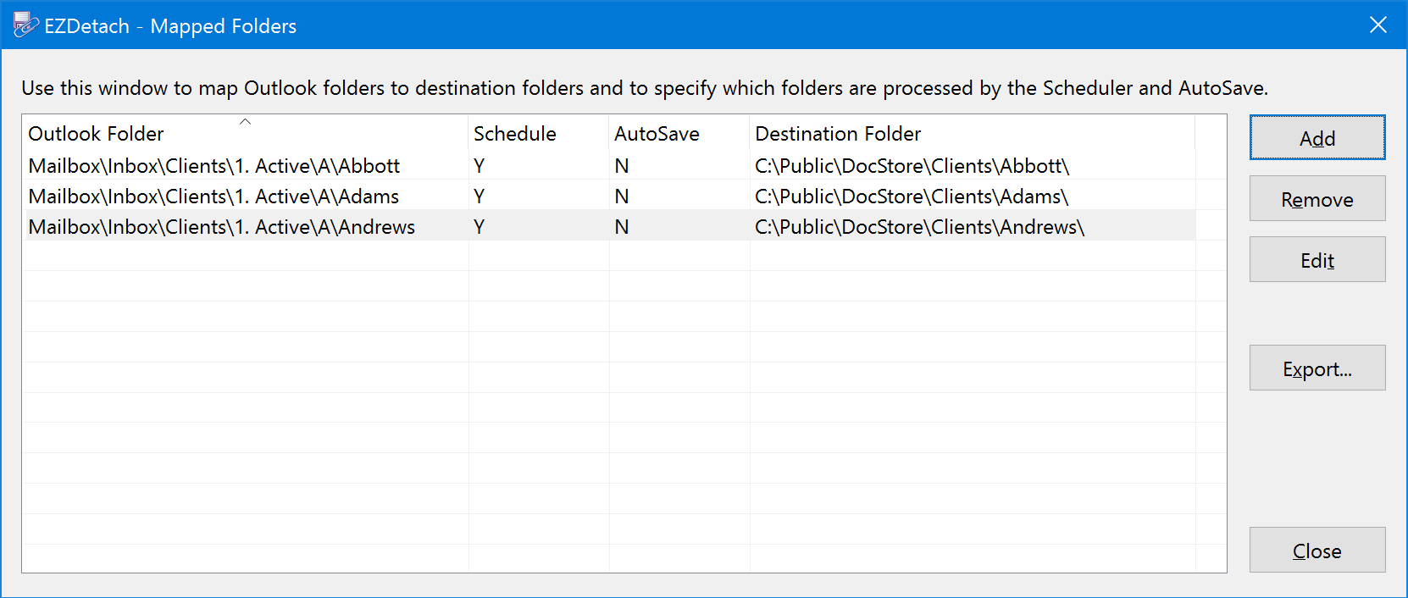Viewport: 1408px width, 598px height.
Task: Click Schedule Y value in Abbott row
Action: 479,165
